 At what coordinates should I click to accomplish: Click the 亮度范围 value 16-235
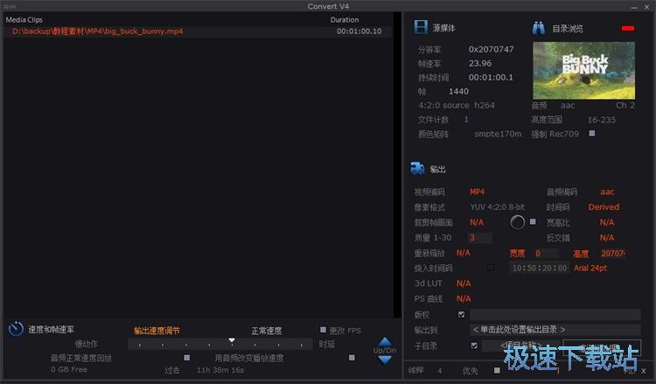point(601,120)
